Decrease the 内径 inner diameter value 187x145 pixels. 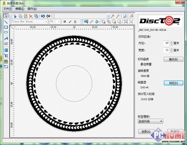(172, 45)
